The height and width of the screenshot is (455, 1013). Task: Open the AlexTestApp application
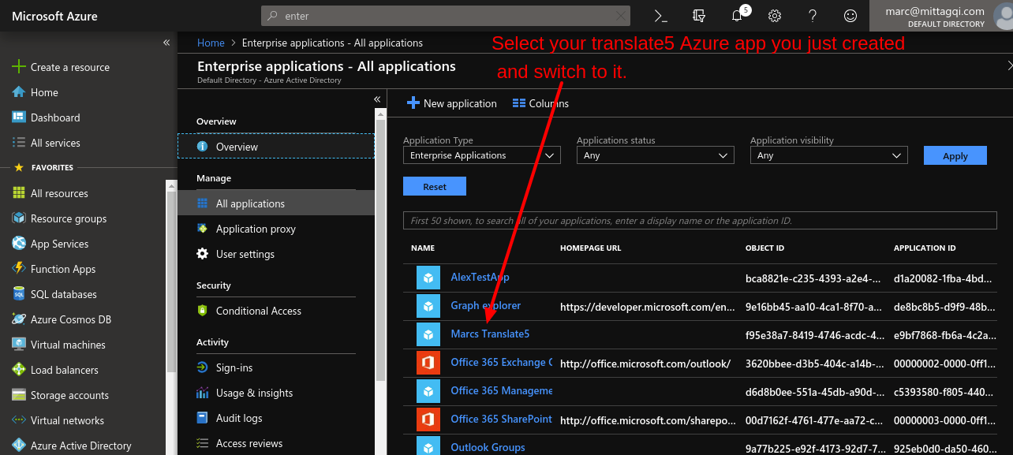point(480,277)
